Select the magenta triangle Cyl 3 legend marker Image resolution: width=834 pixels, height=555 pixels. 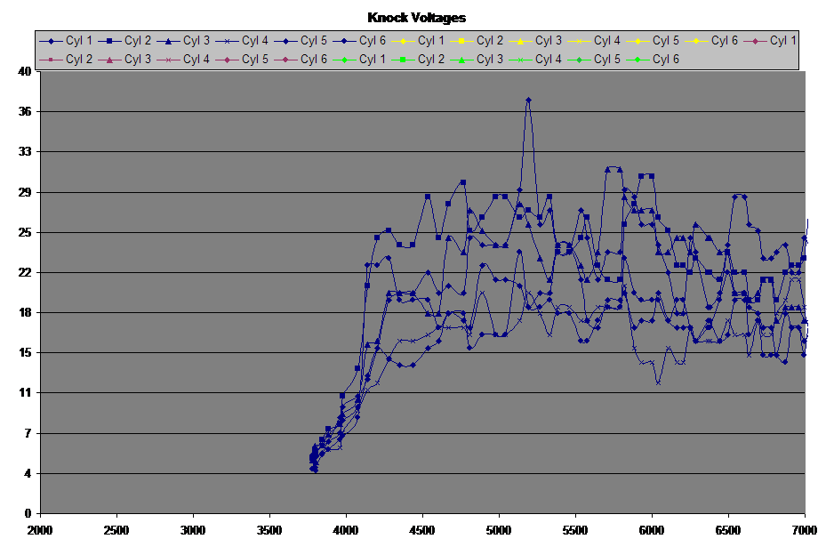[x=110, y=60]
